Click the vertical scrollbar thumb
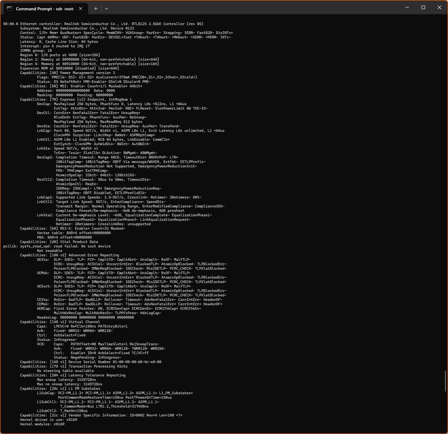 point(445,381)
